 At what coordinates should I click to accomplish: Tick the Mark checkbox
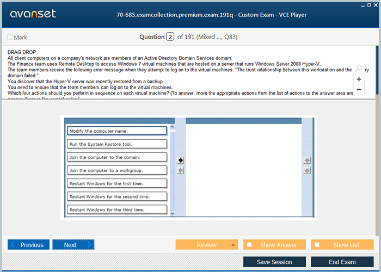(x=10, y=37)
